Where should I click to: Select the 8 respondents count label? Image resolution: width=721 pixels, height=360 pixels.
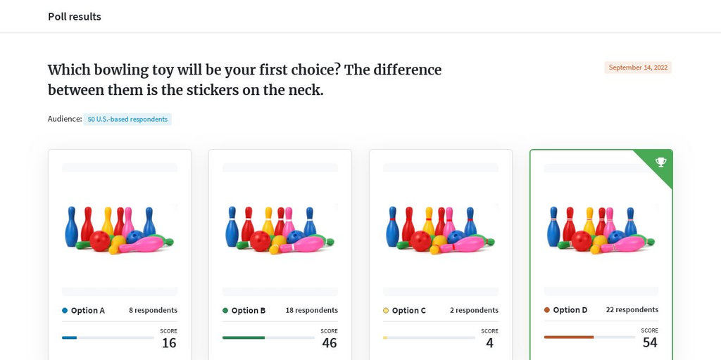click(x=153, y=310)
